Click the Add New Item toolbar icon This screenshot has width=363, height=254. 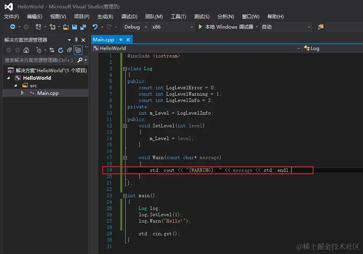pos(53,27)
